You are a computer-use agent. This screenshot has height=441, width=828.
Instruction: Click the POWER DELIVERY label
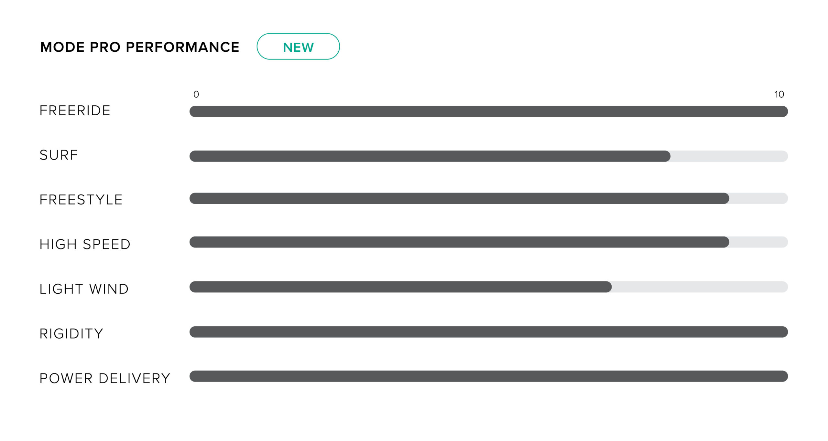[x=105, y=378]
